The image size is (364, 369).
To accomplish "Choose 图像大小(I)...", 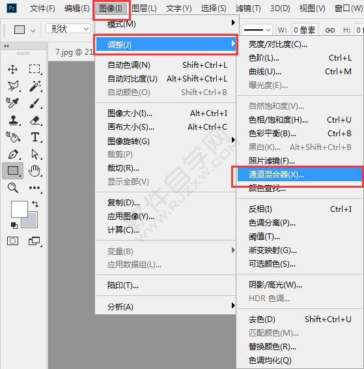I will click(x=165, y=113).
